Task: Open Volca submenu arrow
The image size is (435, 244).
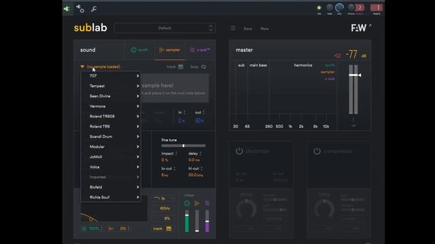Action: pyautogui.click(x=137, y=167)
